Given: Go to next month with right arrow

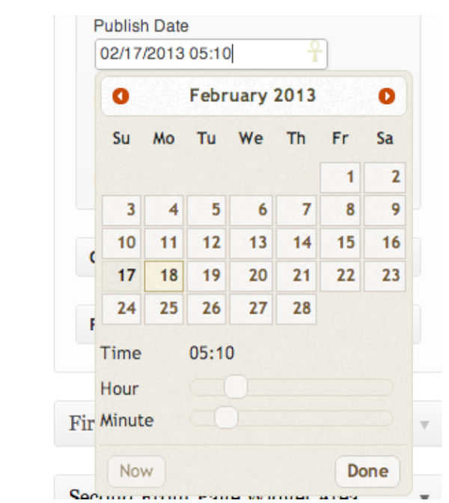Looking at the screenshot, I should (387, 97).
